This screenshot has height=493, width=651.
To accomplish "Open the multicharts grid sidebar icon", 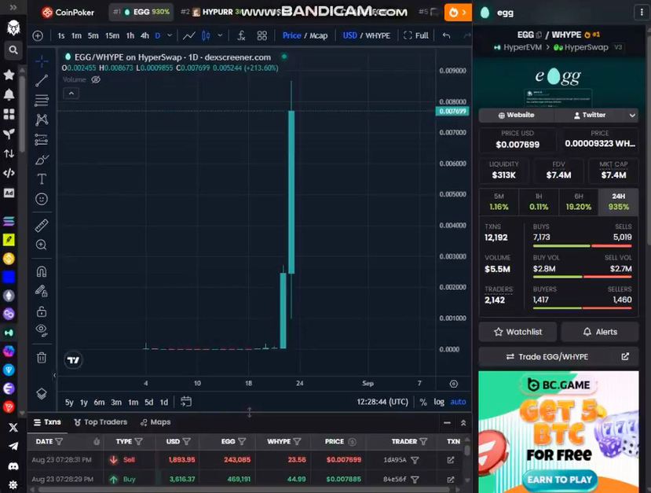I will tap(9, 114).
